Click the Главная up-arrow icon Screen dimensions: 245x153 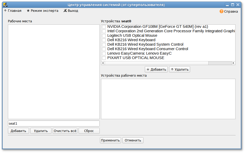coord(5,11)
